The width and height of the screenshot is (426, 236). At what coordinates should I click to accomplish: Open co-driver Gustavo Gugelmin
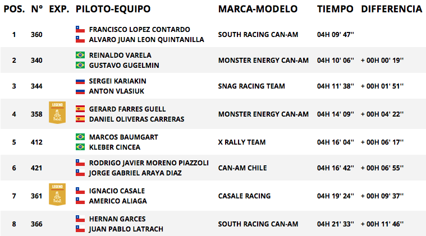point(124,66)
